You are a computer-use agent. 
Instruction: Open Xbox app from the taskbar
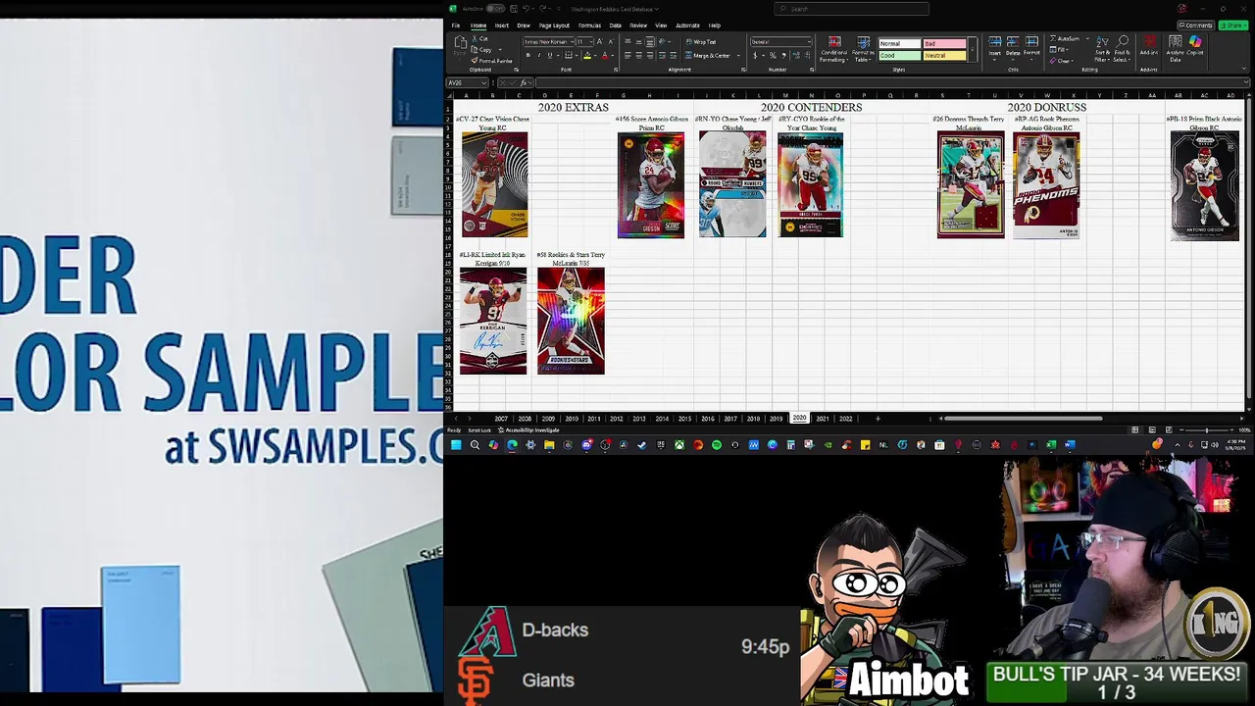tap(679, 445)
